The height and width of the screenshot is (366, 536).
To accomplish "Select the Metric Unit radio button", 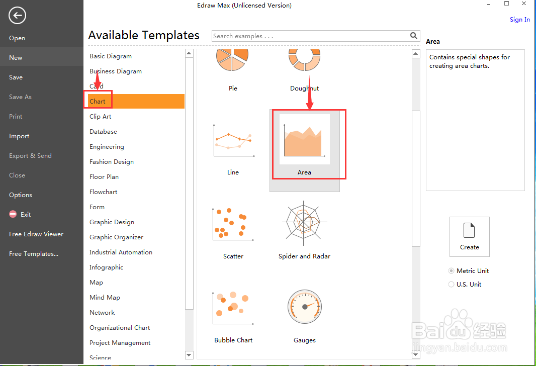I will point(451,270).
